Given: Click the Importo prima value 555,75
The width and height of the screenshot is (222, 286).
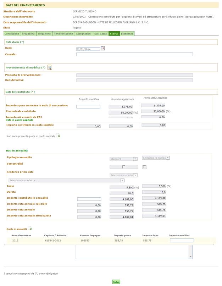Looking at the screenshot, I should click(x=119, y=241).
